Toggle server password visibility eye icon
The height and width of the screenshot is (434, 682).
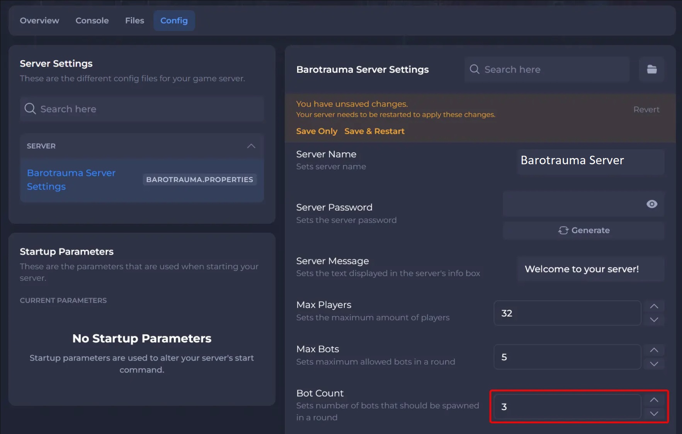click(x=651, y=204)
